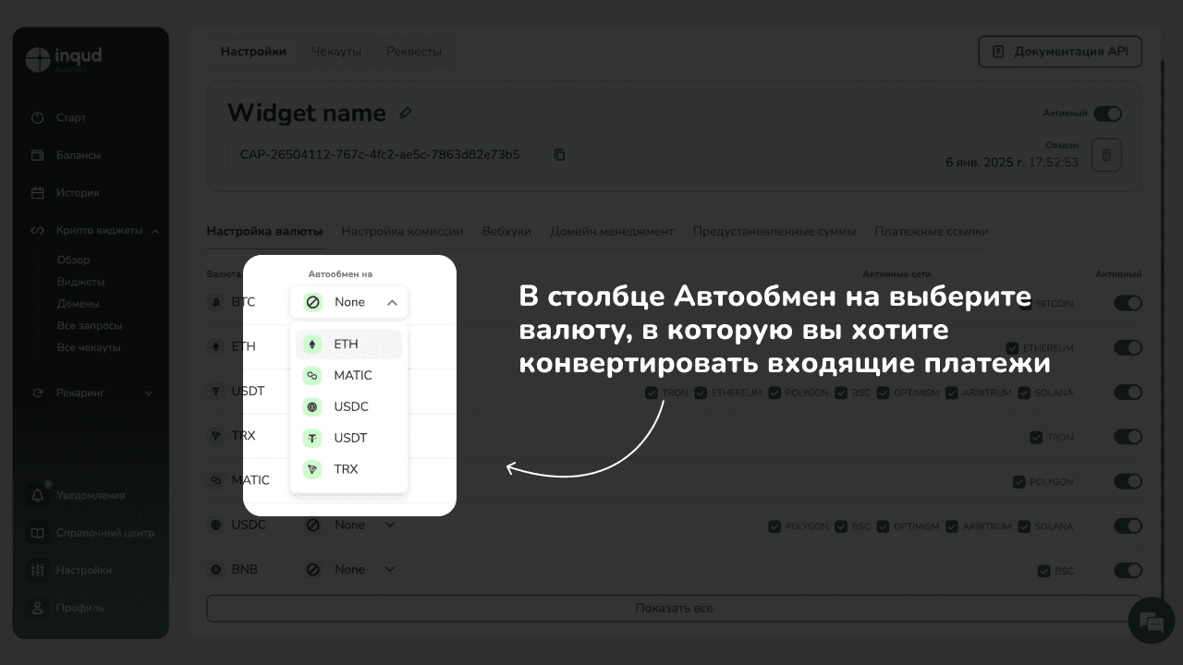Open Балансы from the sidebar

click(x=66, y=155)
